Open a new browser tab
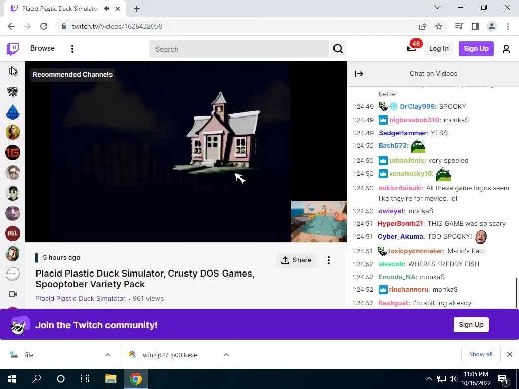The height and width of the screenshot is (389, 519). (137, 9)
